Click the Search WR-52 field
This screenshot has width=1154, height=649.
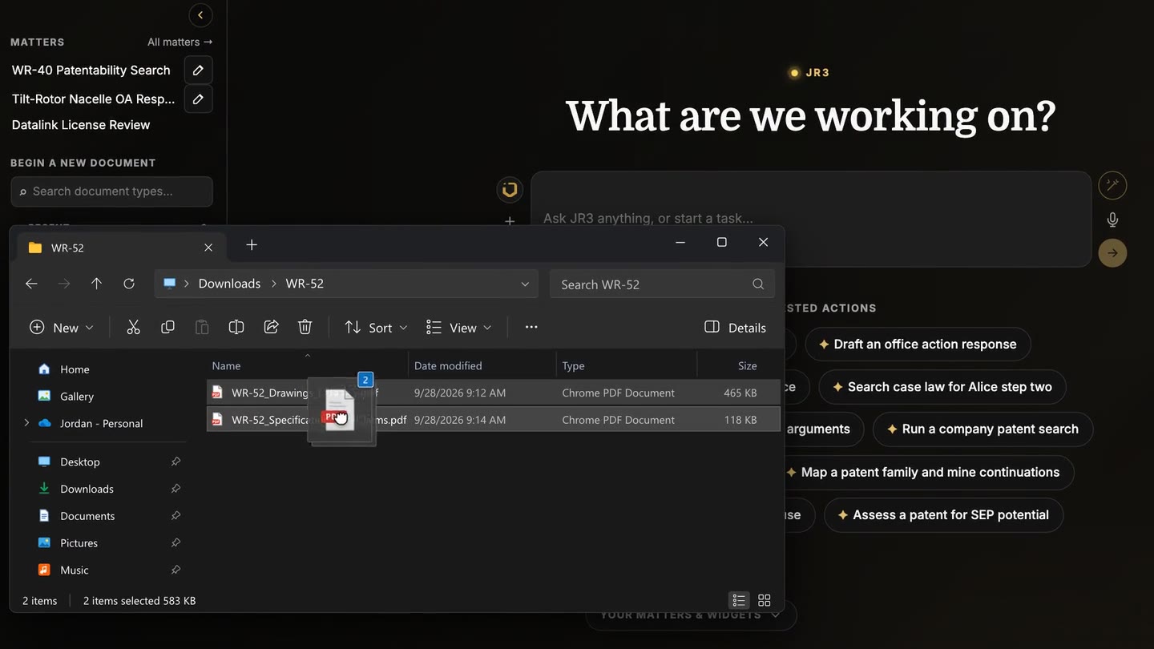pos(662,284)
